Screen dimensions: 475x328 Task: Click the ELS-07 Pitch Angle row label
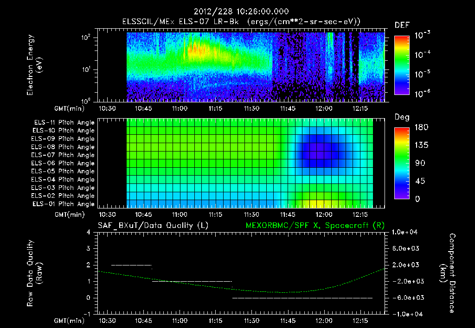click(63, 155)
